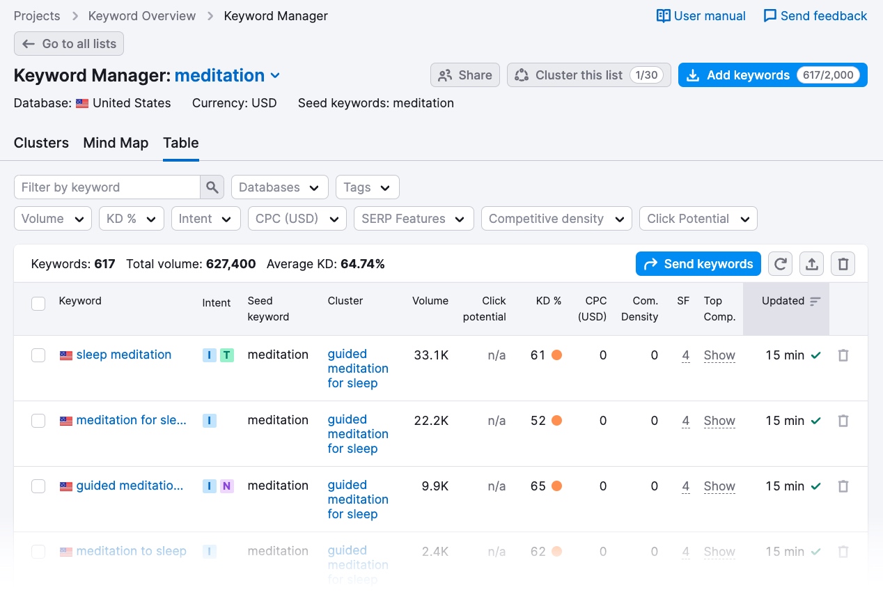Check the sleep meditation row checkbox
The height and width of the screenshot is (597, 883).
[x=38, y=355]
